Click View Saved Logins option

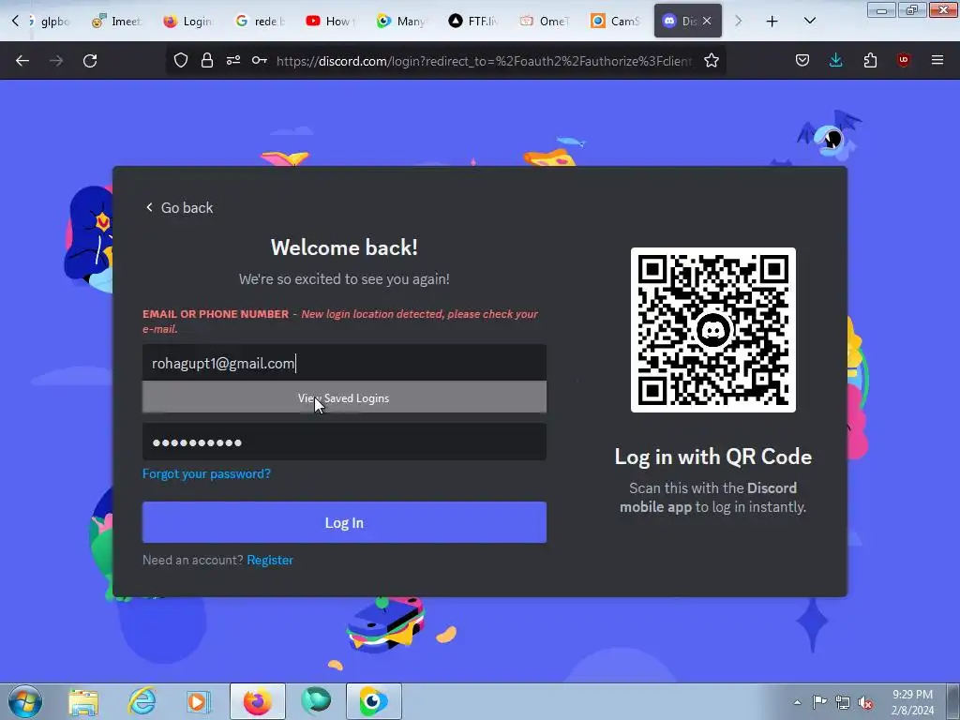[344, 397]
